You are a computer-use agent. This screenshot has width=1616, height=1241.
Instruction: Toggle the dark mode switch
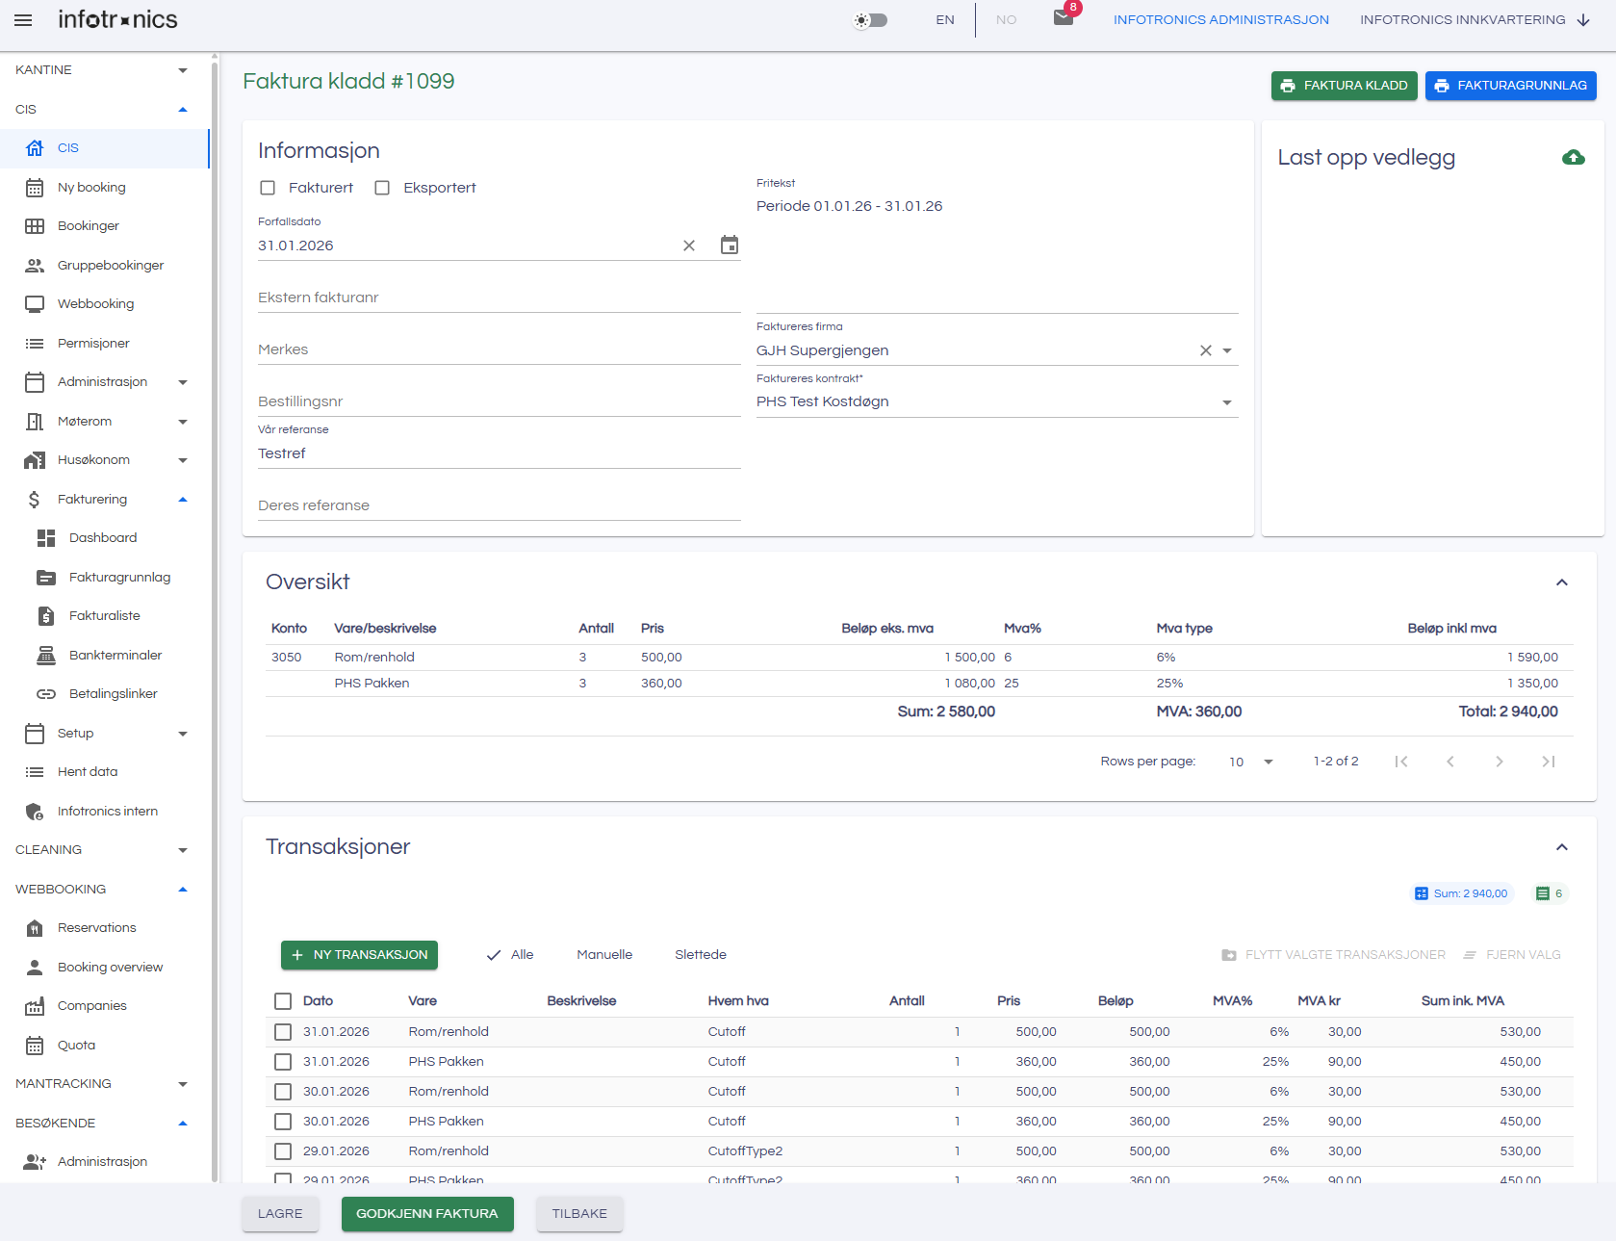[871, 20]
